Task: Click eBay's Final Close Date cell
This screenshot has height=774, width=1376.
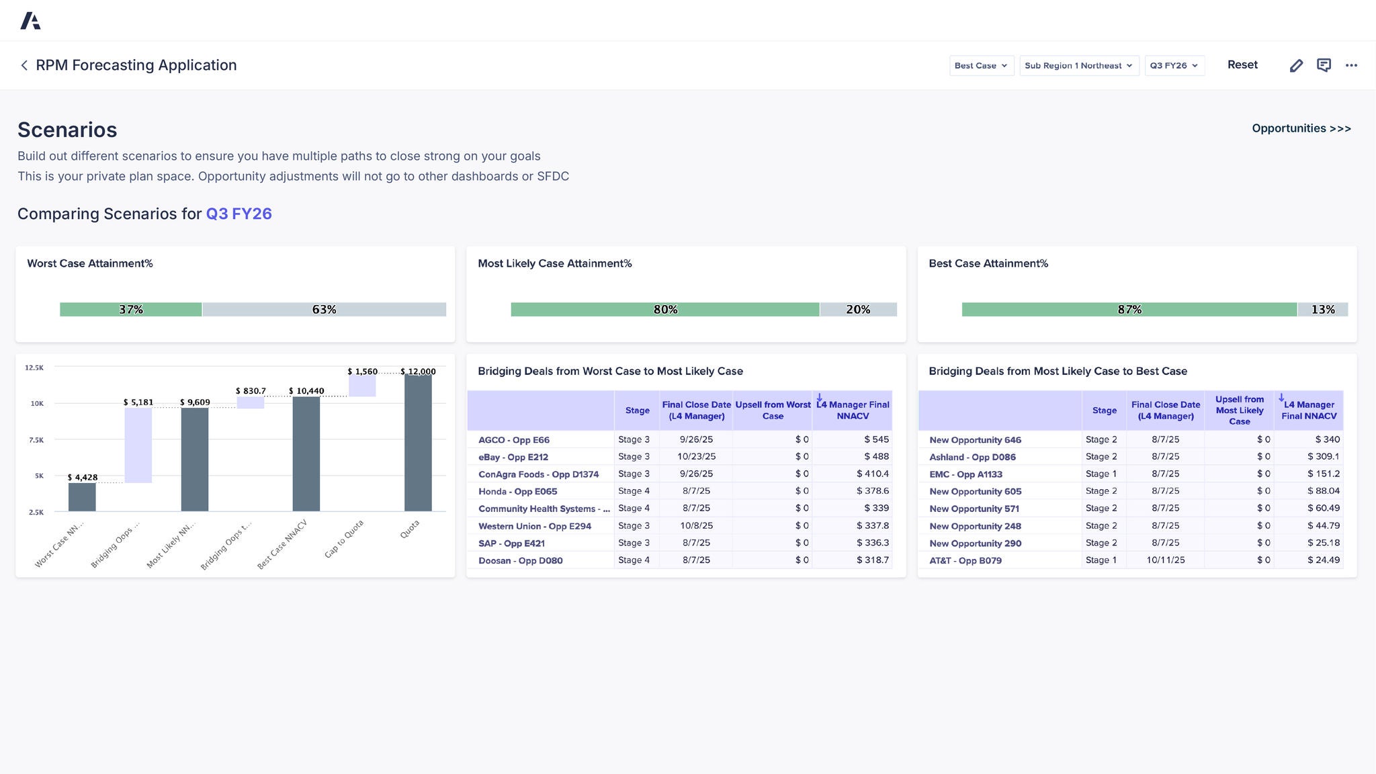Action: (696, 456)
